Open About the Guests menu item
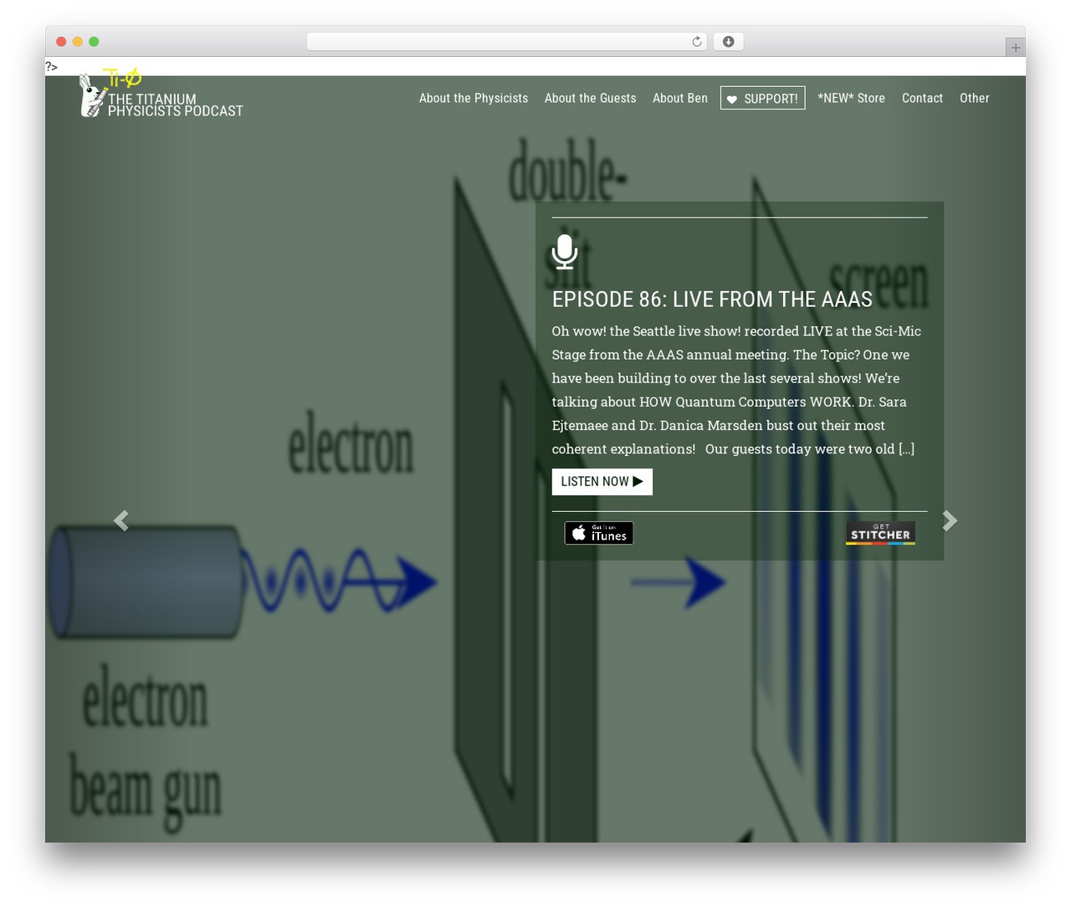 point(590,98)
